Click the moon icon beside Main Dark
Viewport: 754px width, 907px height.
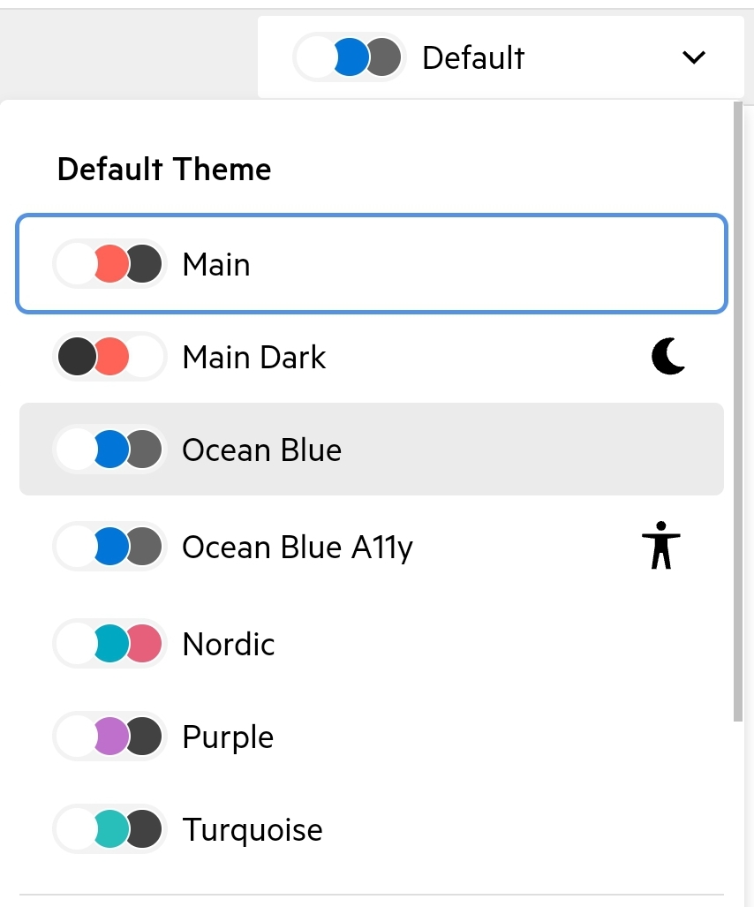(x=668, y=357)
